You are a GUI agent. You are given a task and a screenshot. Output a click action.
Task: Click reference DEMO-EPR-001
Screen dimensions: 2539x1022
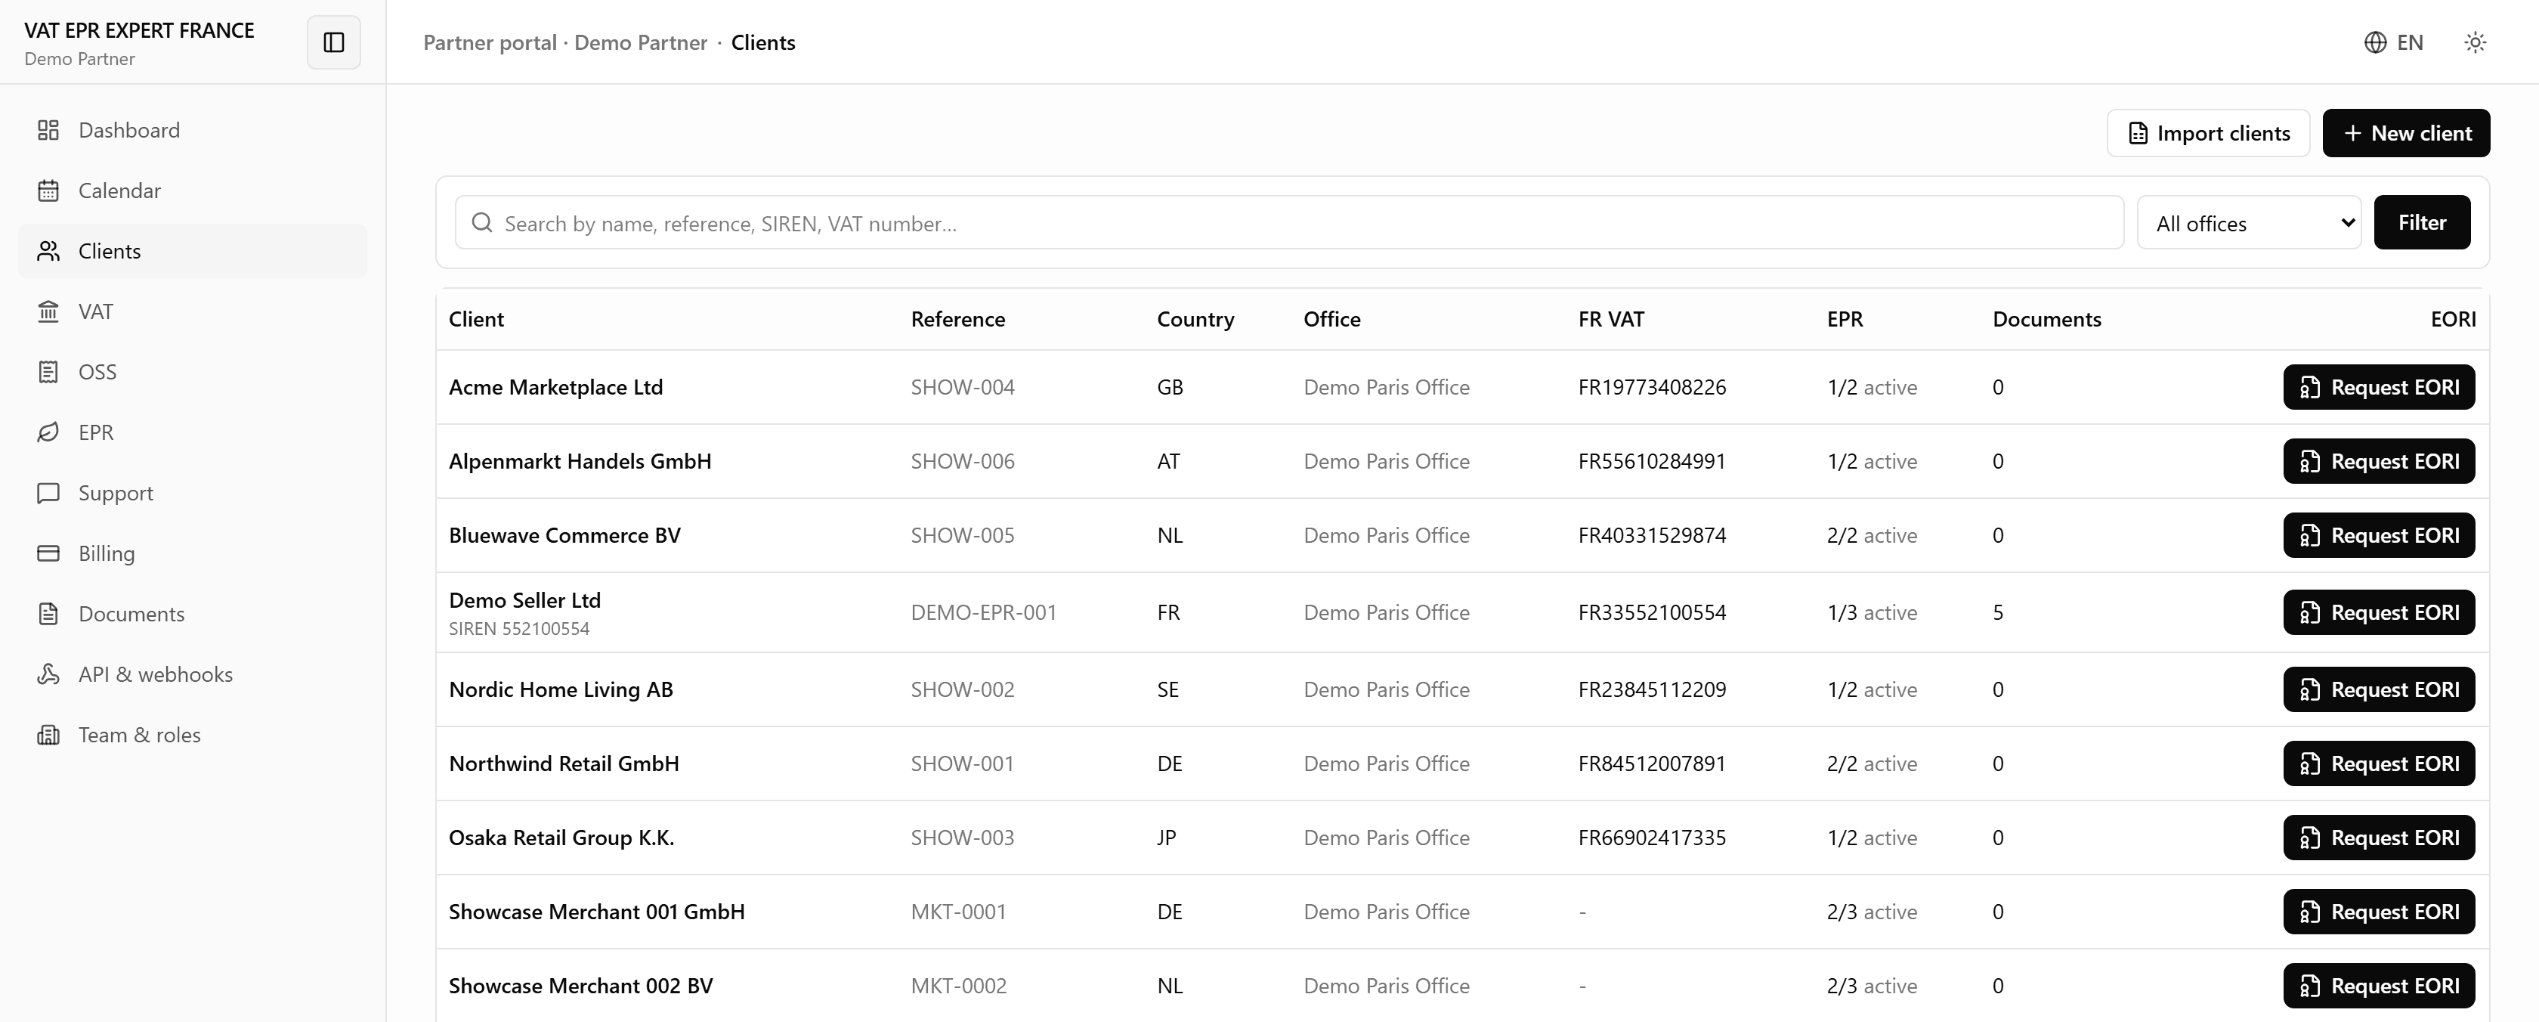[984, 612]
